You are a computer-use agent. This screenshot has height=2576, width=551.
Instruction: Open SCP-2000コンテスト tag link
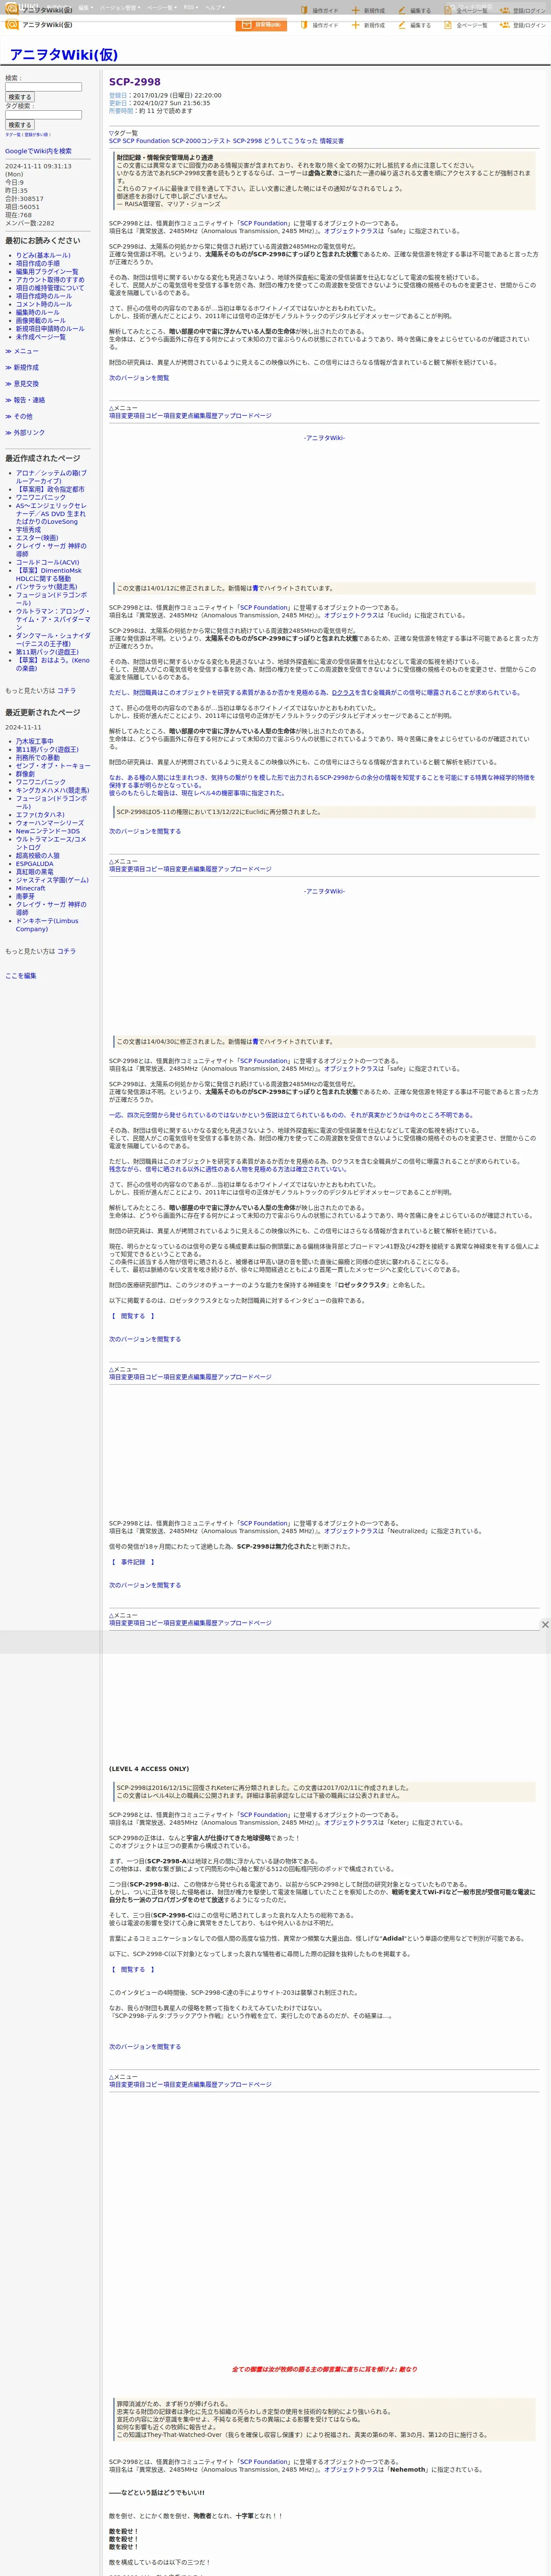[x=200, y=141]
